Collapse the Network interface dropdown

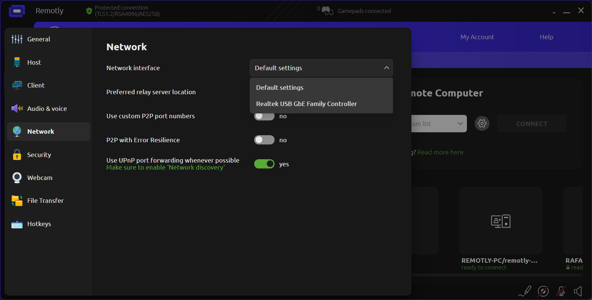coord(386,68)
